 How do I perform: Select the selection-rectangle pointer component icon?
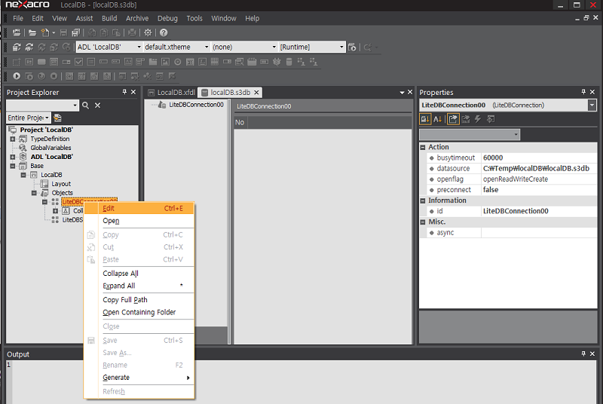pos(17,62)
